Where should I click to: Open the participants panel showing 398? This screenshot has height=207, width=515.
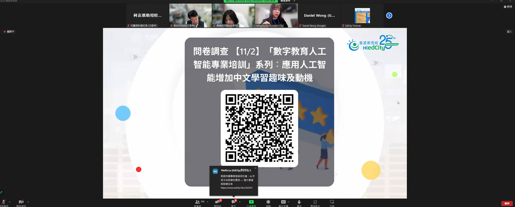click(x=198, y=202)
